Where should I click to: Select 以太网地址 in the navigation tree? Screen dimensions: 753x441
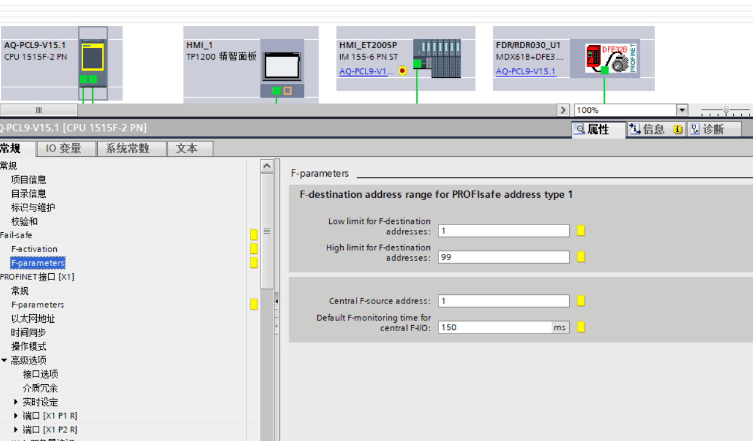click(33, 319)
